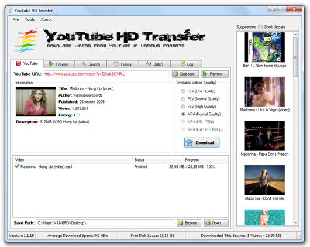
Task: Click the 'Madonna - Like A Virgin (video)' caption
Action: click(264, 109)
